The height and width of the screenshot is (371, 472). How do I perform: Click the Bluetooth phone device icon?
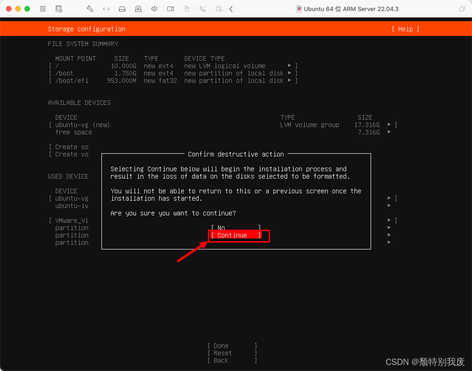[x=203, y=9]
